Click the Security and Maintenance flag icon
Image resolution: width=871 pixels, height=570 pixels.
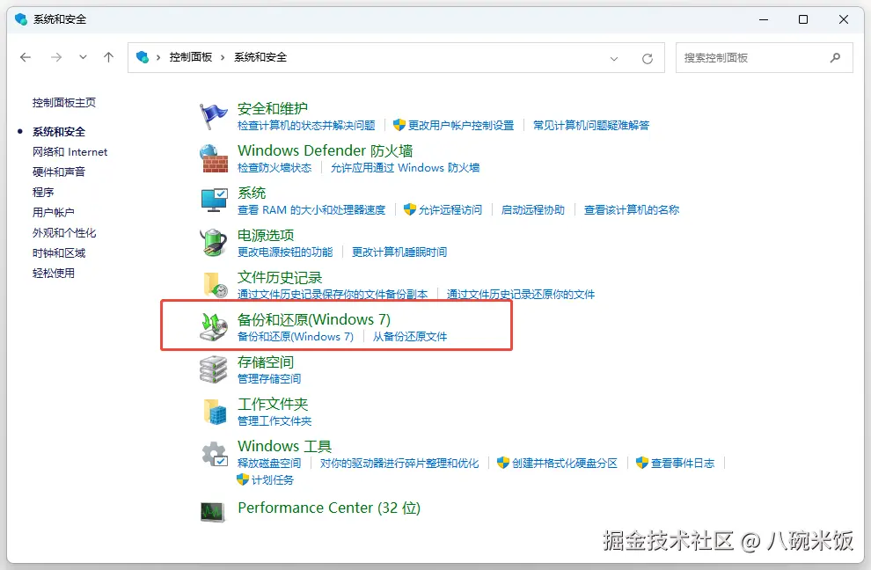pyautogui.click(x=213, y=116)
